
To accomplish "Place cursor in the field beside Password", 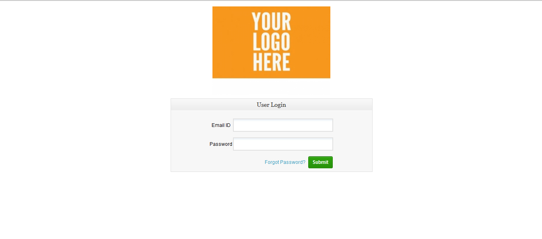I will [283, 144].
